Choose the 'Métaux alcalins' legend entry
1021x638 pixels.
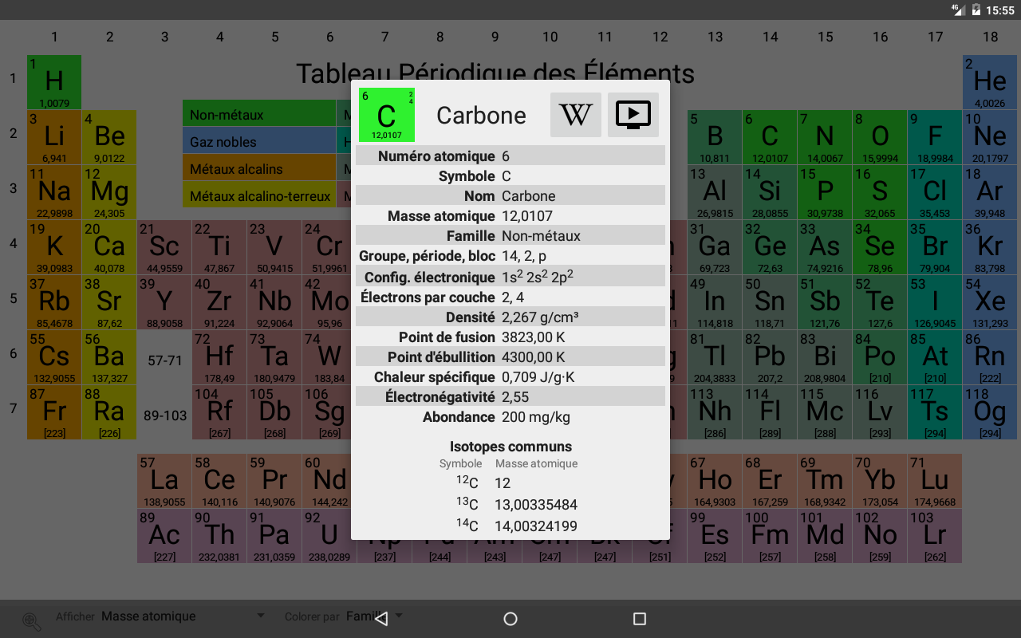click(259, 169)
